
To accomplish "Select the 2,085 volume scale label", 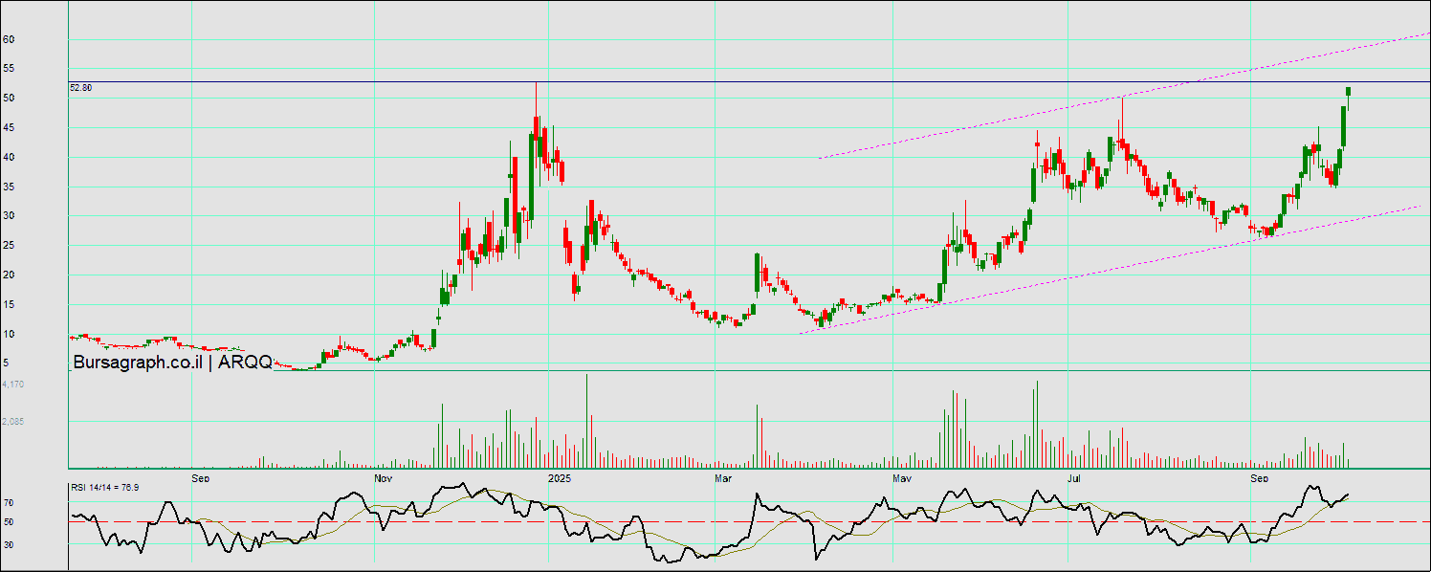I will [13, 422].
